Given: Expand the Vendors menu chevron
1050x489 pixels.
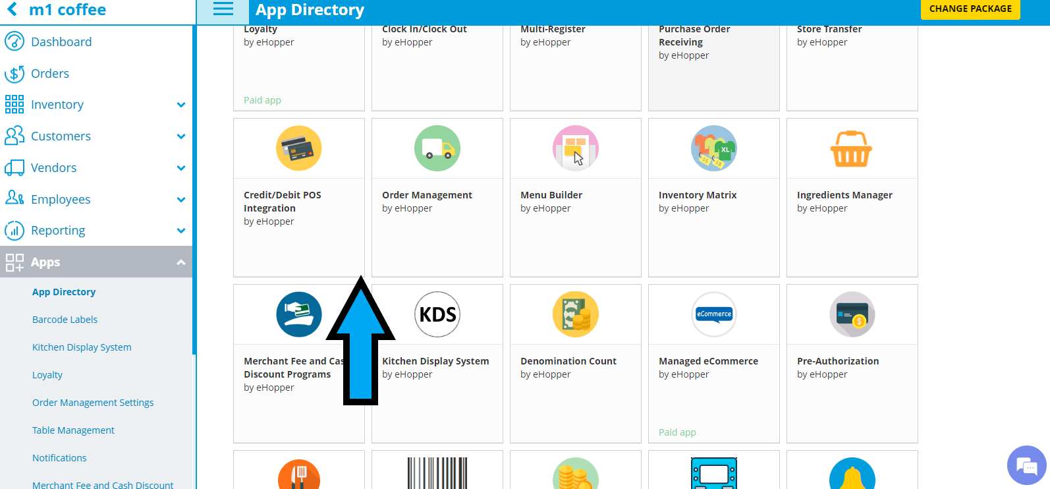Looking at the screenshot, I should pyautogui.click(x=181, y=168).
